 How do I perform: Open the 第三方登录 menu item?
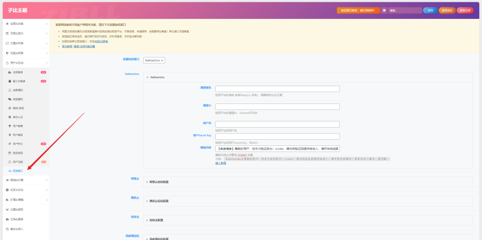pyautogui.click(x=26, y=81)
